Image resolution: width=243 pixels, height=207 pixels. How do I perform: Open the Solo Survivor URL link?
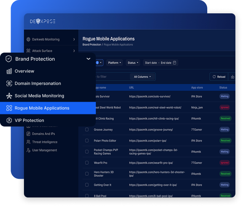[149, 96]
